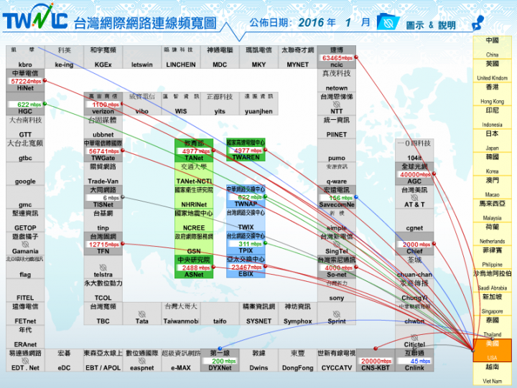Select 韓國 Korea in country list

(x=492, y=164)
